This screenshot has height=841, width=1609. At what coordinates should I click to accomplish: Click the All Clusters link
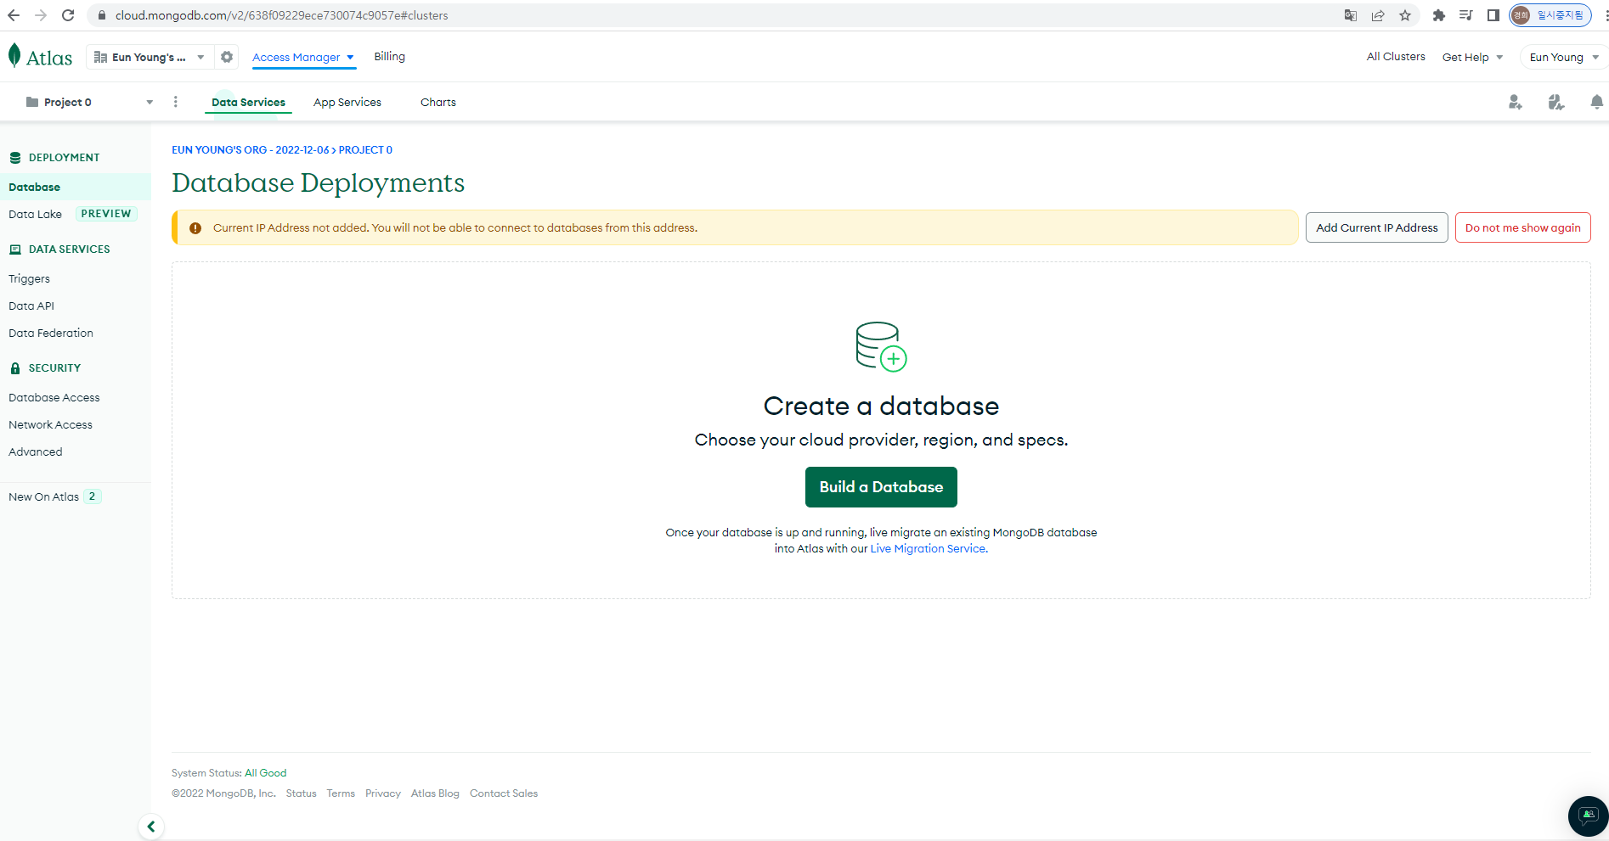coord(1396,56)
